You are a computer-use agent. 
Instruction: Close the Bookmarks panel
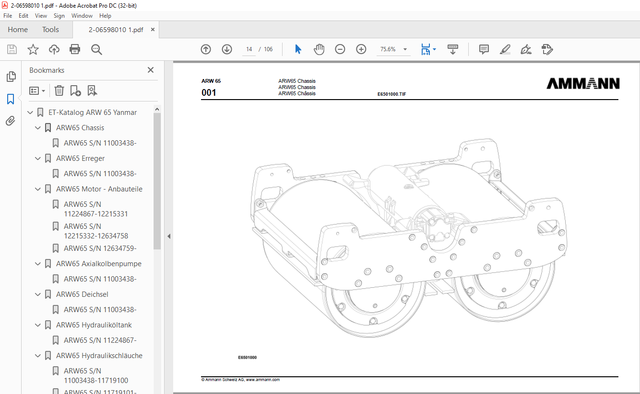click(151, 70)
